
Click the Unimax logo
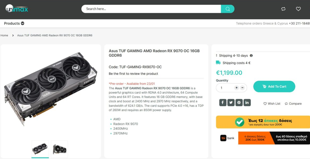[x=17, y=9]
